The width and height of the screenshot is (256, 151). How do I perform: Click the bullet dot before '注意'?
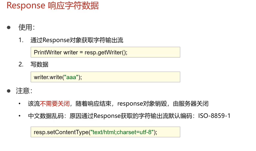9,91
